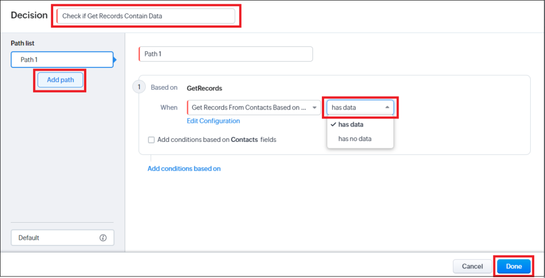Click the Add path button
Viewport: 545px width, 278px height.
tap(60, 80)
